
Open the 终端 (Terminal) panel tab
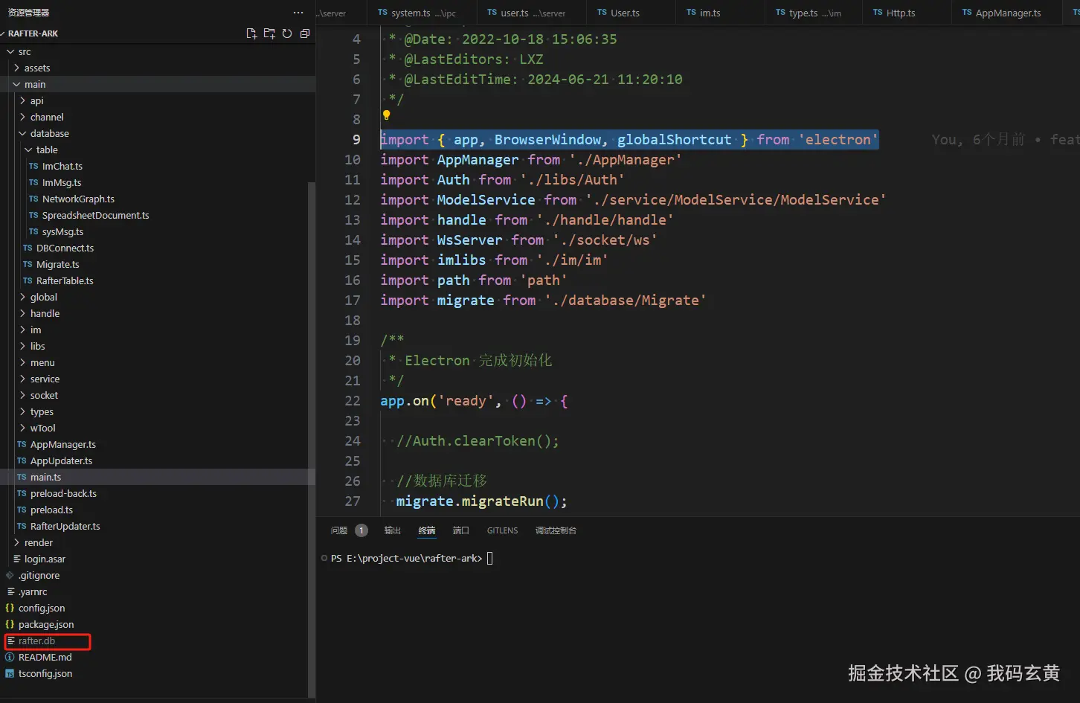[x=427, y=530]
